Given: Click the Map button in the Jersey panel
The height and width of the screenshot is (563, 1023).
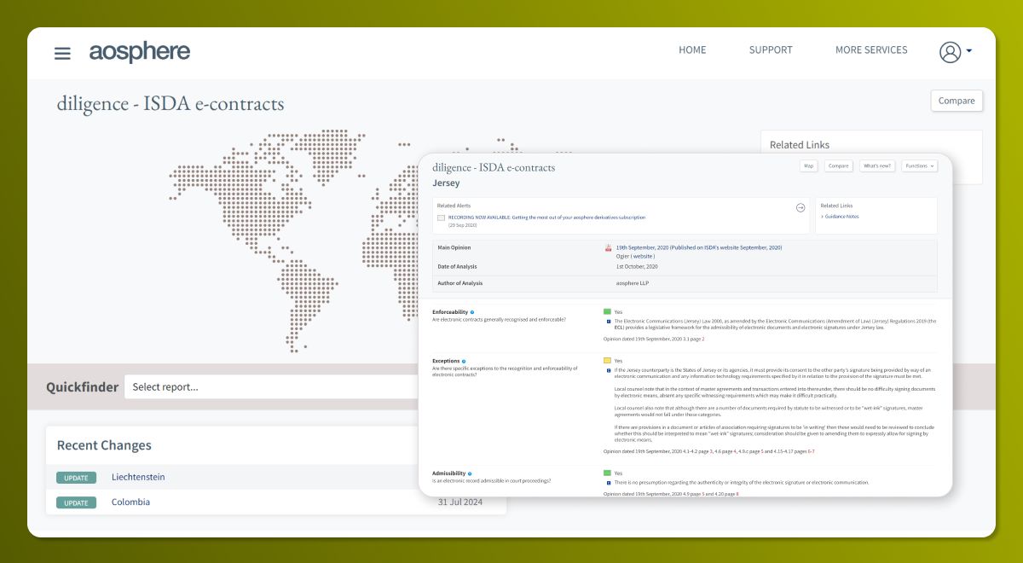Looking at the screenshot, I should coord(808,166).
